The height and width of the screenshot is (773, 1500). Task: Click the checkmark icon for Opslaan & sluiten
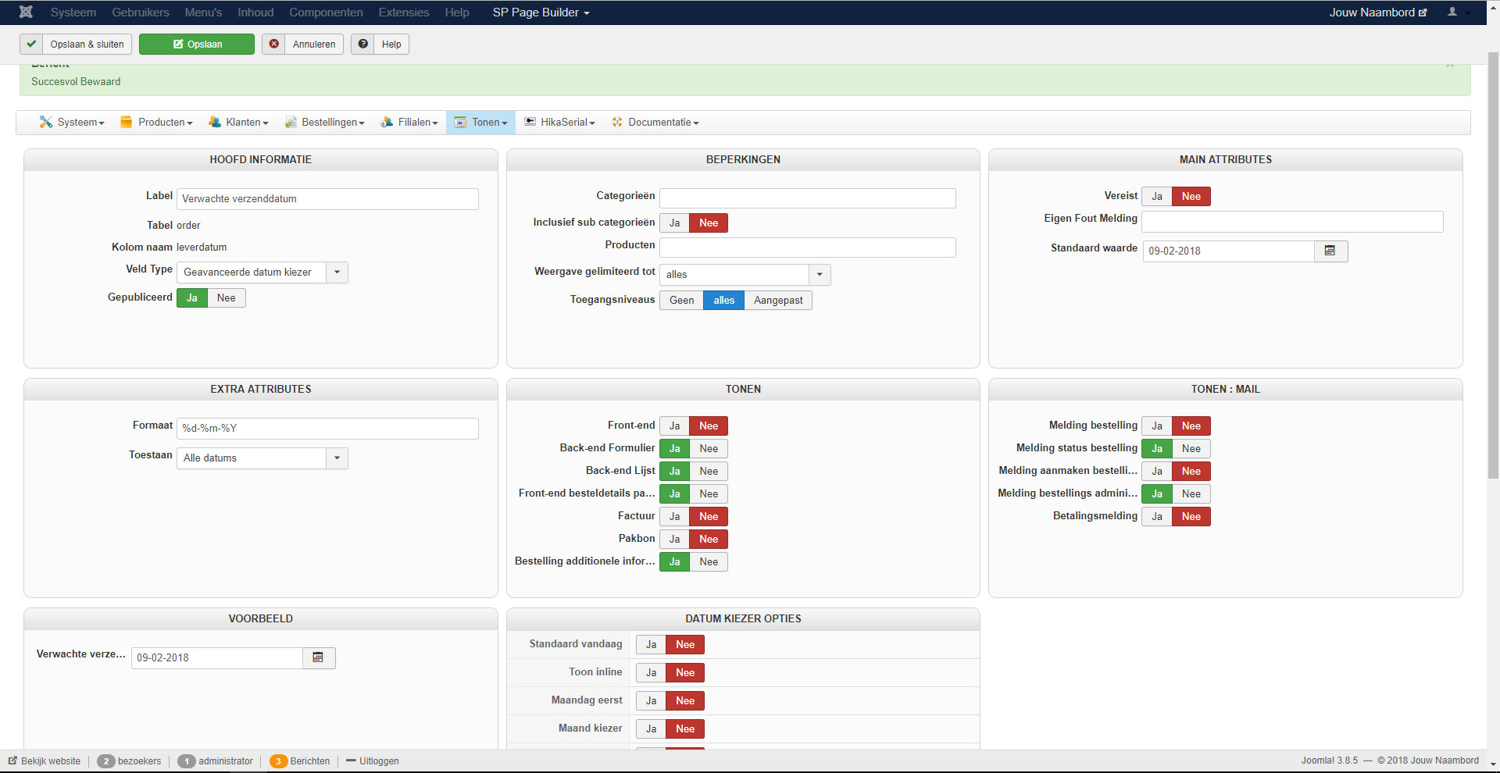click(31, 45)
